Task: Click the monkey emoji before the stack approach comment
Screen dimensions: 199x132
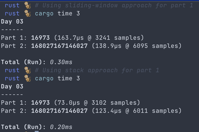Action: 27,70
